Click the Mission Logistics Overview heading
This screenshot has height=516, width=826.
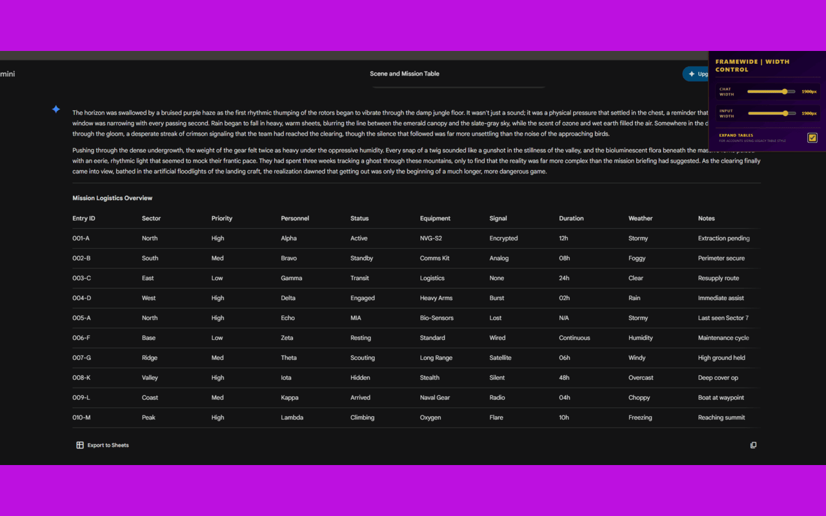112,198
